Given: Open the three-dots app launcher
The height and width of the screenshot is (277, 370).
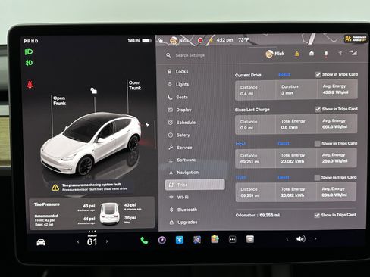Looking at the screenshot, I should tap(232, 239).
